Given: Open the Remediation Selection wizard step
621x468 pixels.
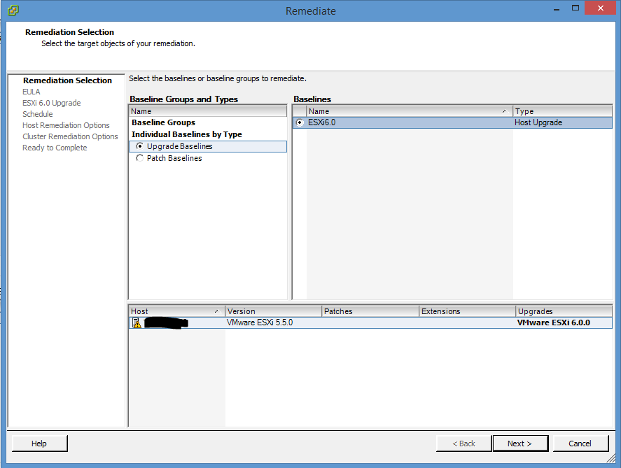Looking at the screenshot, I should [67, 80].
